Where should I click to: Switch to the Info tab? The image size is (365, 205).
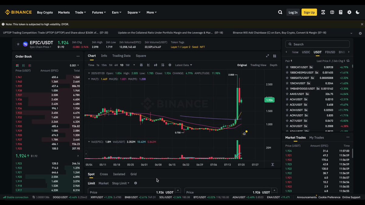104,56
